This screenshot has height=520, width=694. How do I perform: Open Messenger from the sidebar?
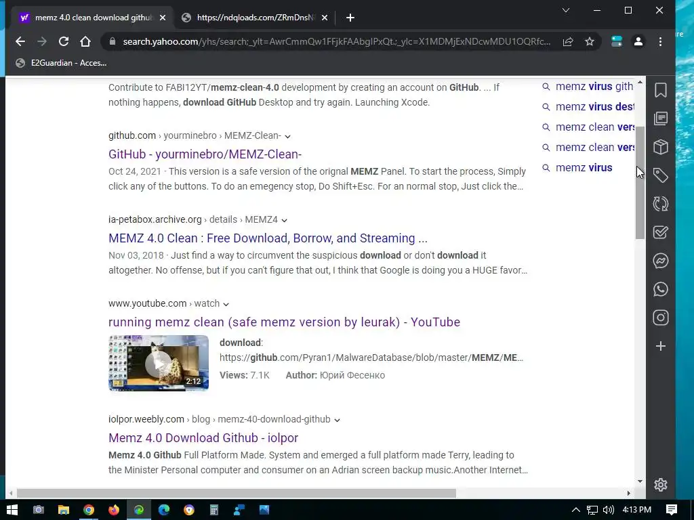point(660,261)
